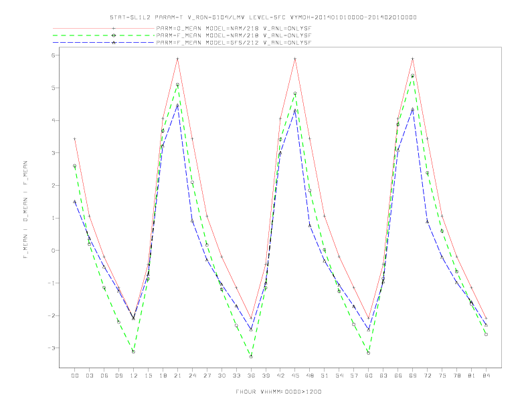Click x-axis tick label 24

pos(192,376)
